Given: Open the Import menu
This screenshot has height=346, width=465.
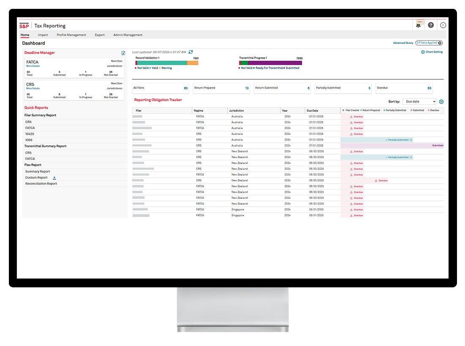Looking at the screenshot, I should pos(43,35).
